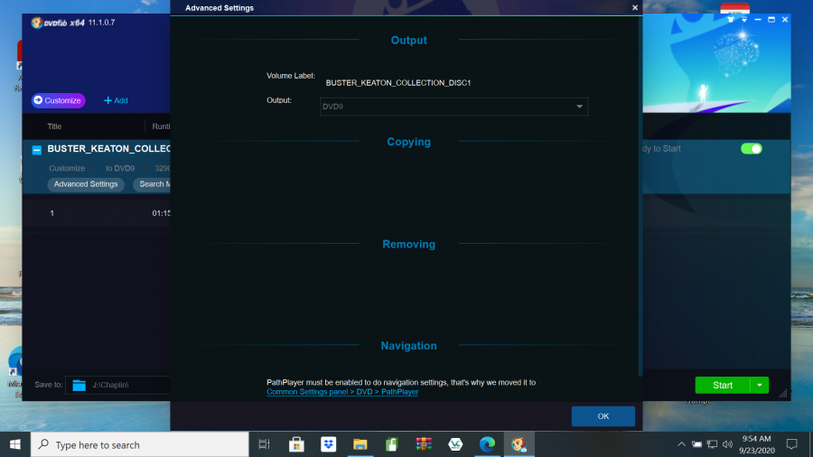Open the Windows Start menu
Viewport: 813px width, 457px height.
(15, 444)
